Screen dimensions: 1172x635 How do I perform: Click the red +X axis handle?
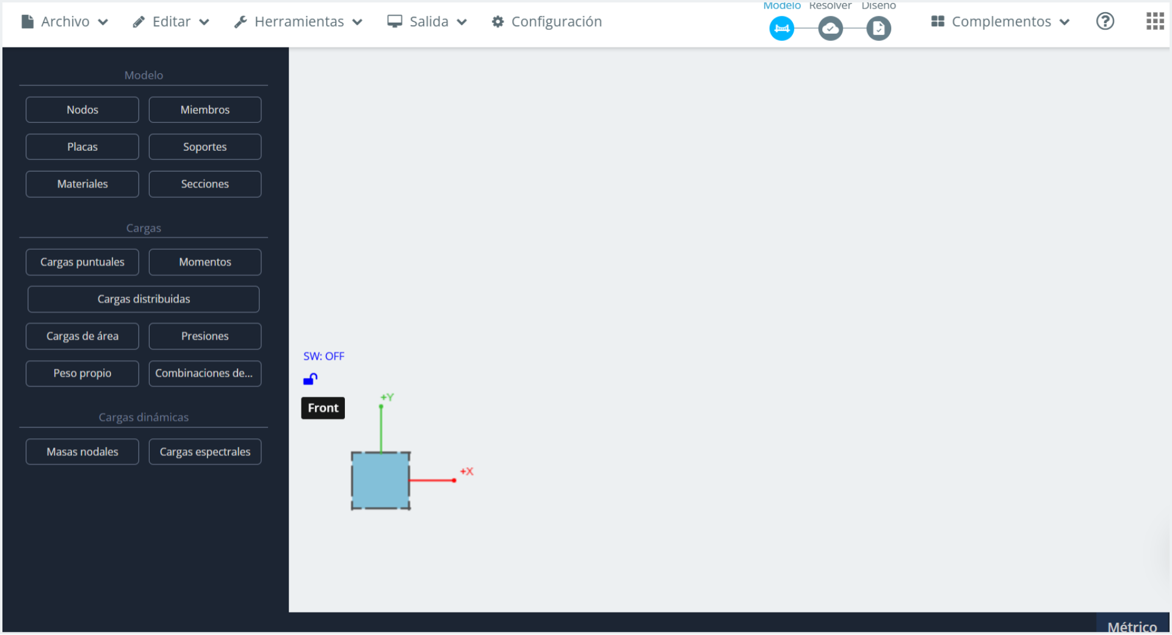(454, 481)
